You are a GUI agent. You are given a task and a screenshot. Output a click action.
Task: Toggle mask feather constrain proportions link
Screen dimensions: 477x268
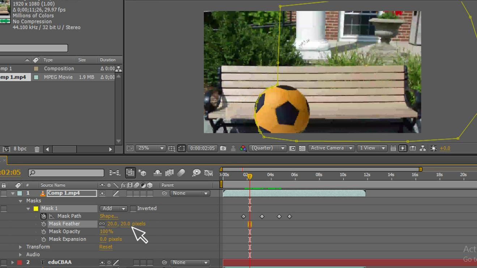point(102,224)
